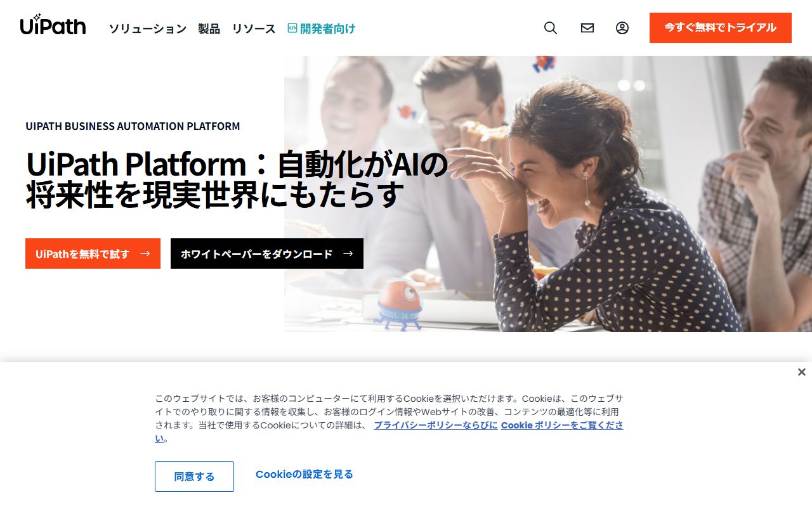Expand the リソース menu
Screen dimensions: 812x507
(x=253, y=29)
